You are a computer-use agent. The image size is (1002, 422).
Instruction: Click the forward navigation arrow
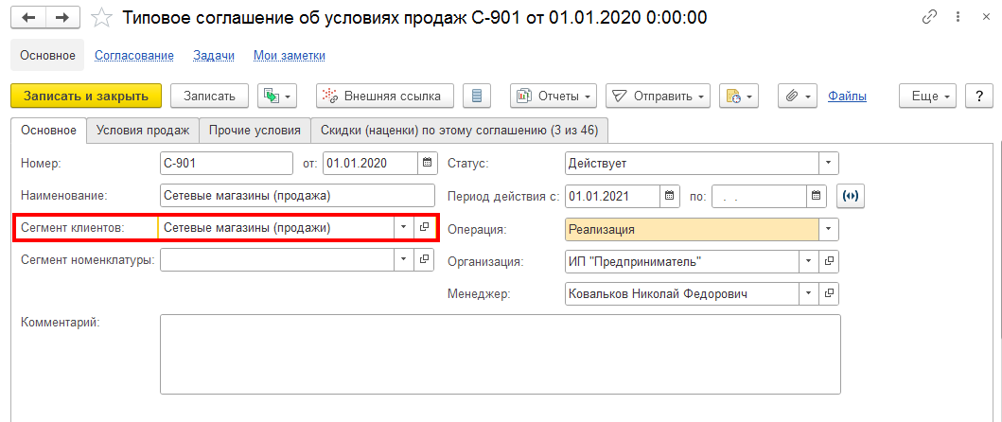click(62, 18)
